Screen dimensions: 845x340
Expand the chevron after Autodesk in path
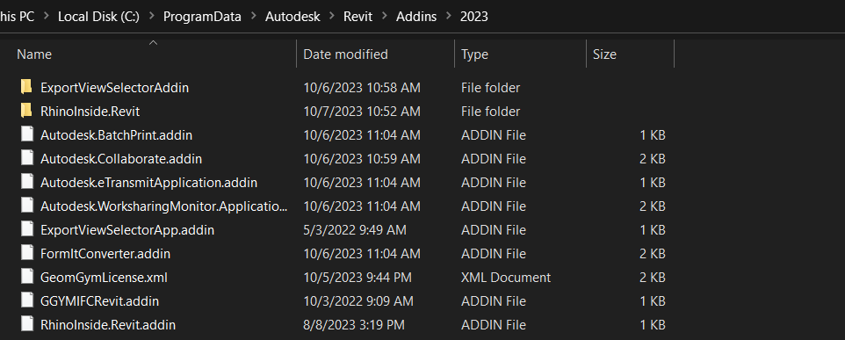coord(332,17)
